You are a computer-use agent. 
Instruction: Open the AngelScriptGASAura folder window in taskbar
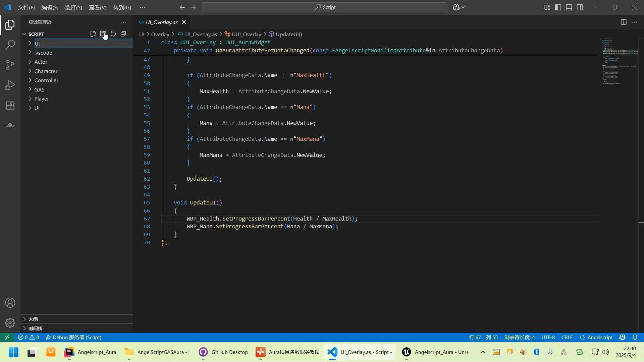(x=157, y=352)
